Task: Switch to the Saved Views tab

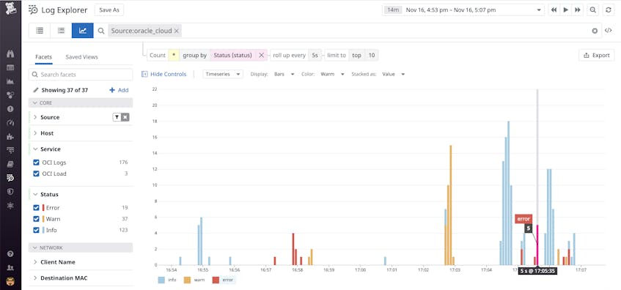Action: (81, 57)
